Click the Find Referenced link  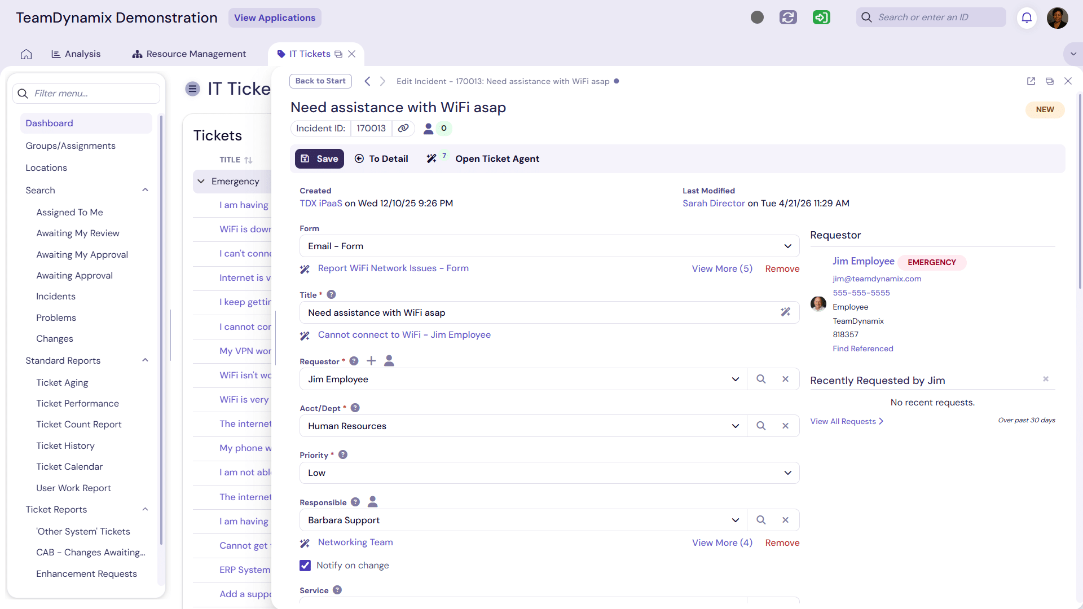tap(863, 348)
